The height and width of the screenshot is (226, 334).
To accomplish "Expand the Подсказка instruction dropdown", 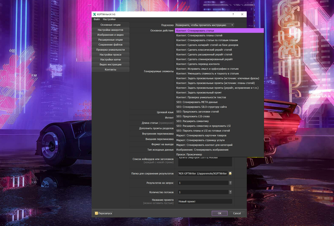I will click(205, 25).
